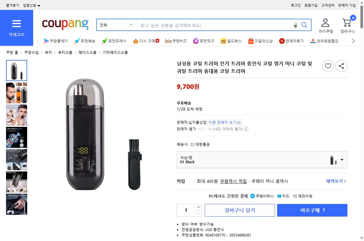Select the second product thumbnail
The height and width of the screenshot is (241, 364).
point(16,93)
